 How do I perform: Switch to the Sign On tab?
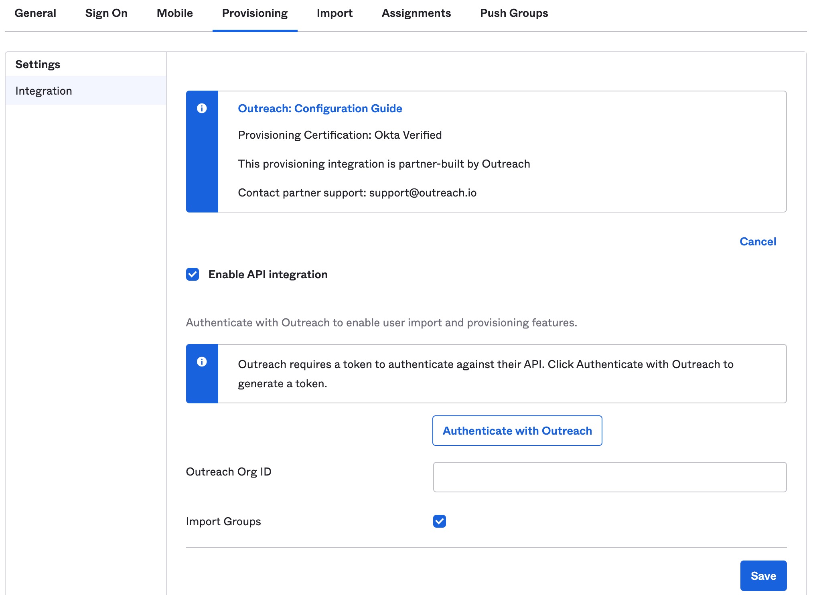click(x=106, y=13)
